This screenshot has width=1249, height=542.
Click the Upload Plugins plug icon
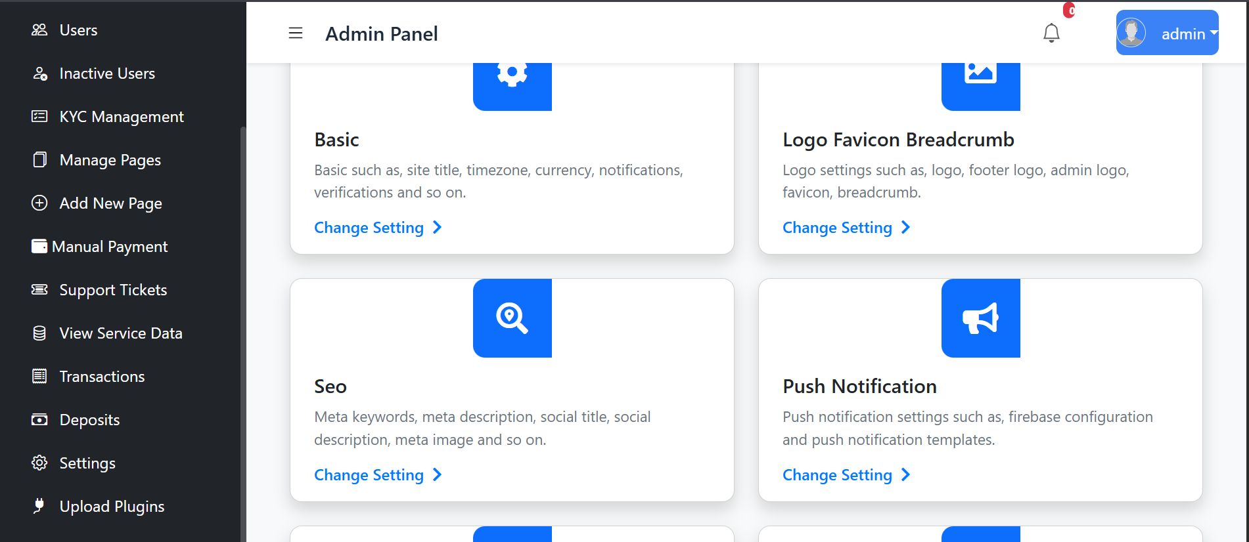pyautogui.click(x=39, y=506)
